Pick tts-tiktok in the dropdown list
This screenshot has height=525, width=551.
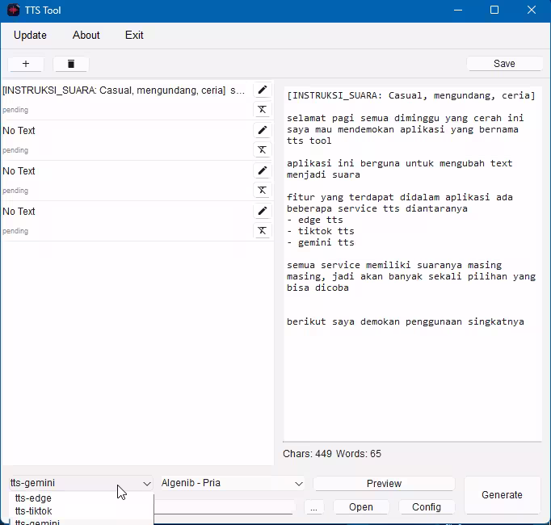[34, 510]
